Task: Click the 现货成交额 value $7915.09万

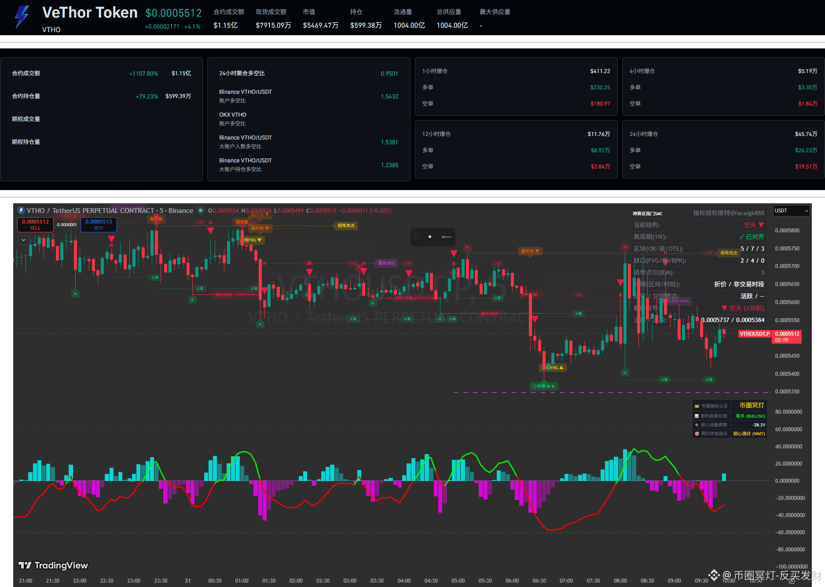Action: point(273,26)
